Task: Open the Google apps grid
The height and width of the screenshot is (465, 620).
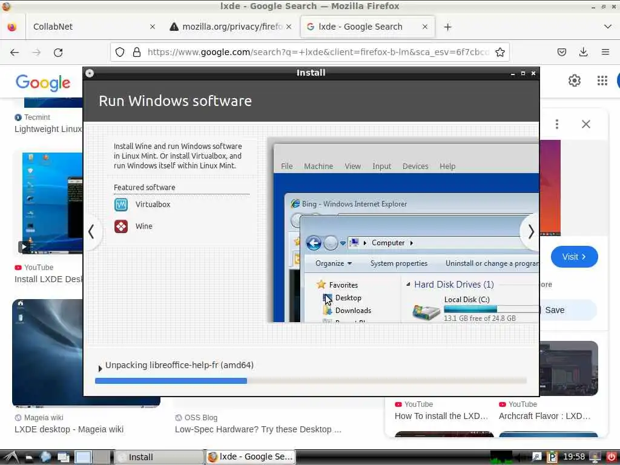Action: pos(602,81)
